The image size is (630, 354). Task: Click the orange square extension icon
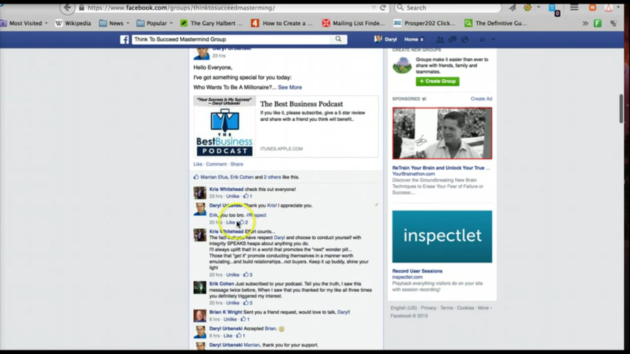pos(593,8)
